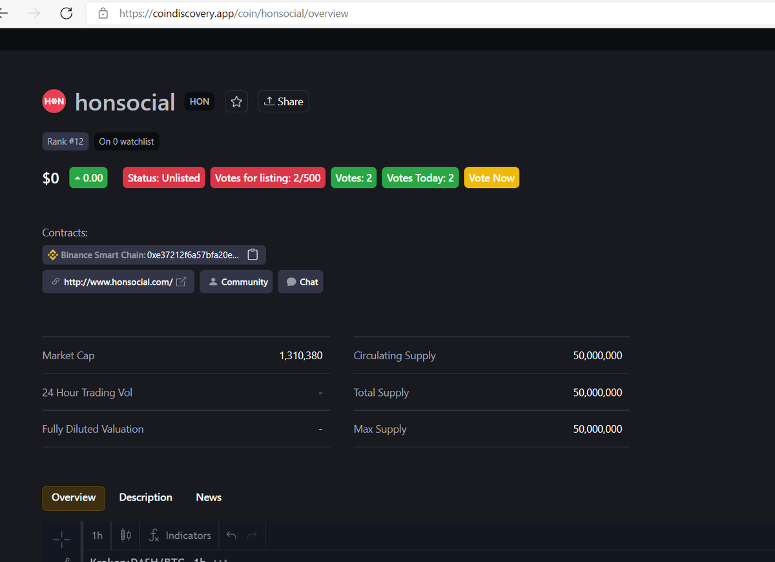
Task: Click the Binance Smart Chain logo icon
Action: [53, 255]
